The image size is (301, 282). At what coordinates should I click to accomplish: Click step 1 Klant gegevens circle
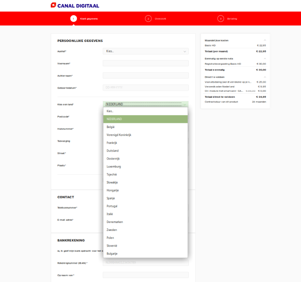pos(73,18)
